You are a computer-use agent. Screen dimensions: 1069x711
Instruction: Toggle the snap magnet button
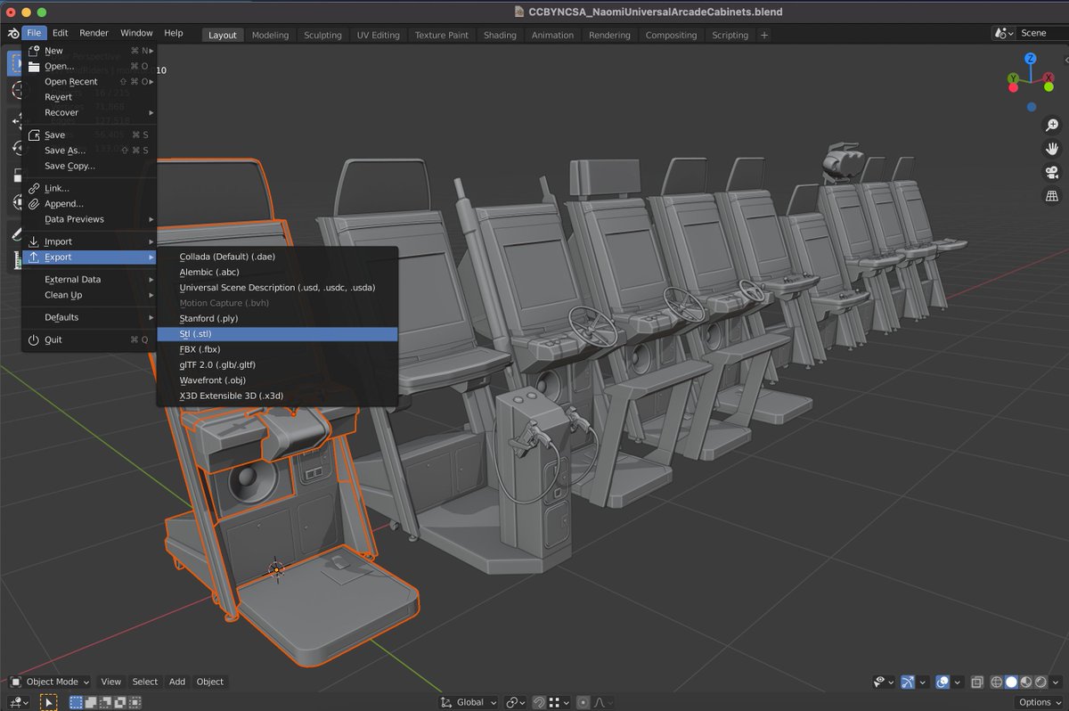(539, 702)
